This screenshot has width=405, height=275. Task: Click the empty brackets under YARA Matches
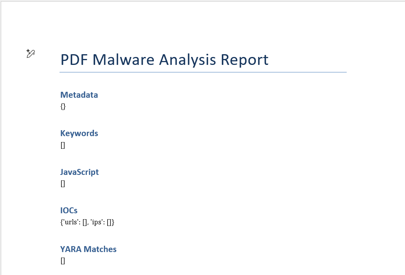click(x=63, y=261)
